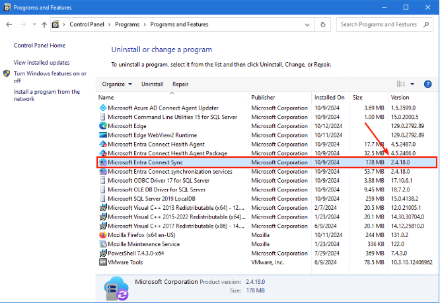Select Visual C++ 2013 Redistributable icon
440x303 pixels.
click(103, 208)
